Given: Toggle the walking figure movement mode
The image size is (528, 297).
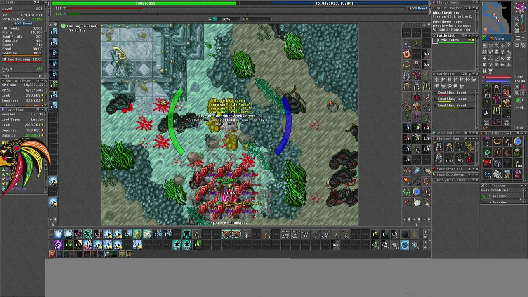Looking at the screenshot, I should click(523, 93).
